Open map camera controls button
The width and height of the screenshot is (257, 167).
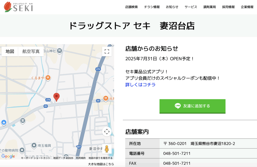coord(107,132)
